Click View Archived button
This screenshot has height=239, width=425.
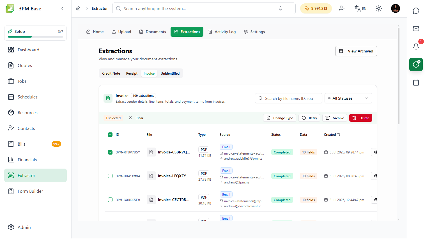356,51
